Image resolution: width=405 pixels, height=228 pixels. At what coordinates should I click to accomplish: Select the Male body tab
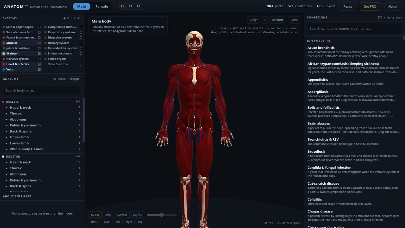coord(81,6)
